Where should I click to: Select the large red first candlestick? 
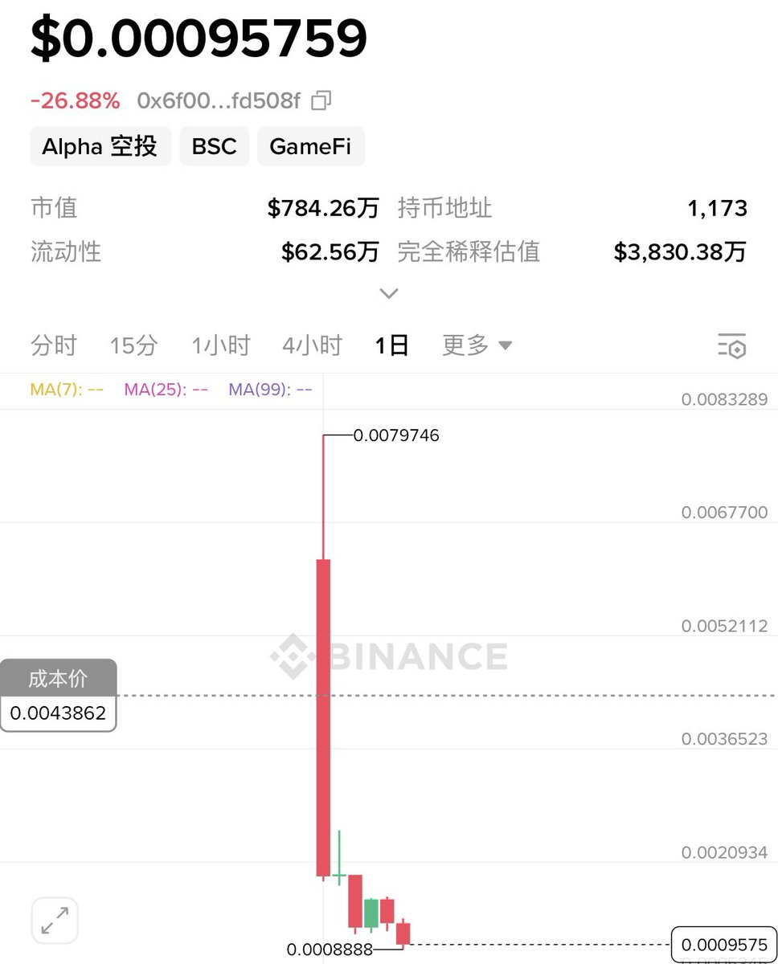click(x=323, y=717)
